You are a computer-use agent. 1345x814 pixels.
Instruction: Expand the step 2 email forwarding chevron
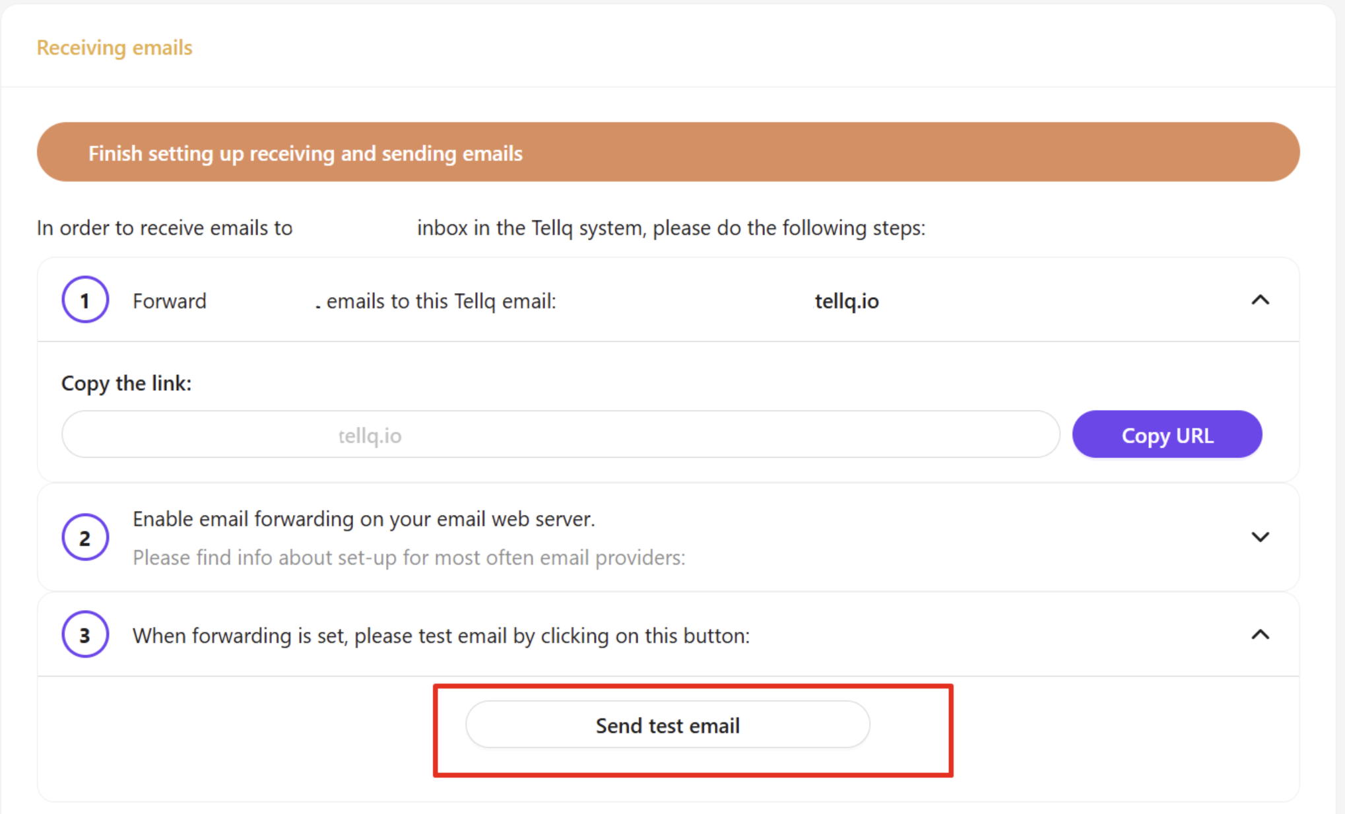click(1260, 537)
